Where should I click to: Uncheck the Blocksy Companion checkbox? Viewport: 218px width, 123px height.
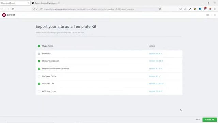click(39, 61)
